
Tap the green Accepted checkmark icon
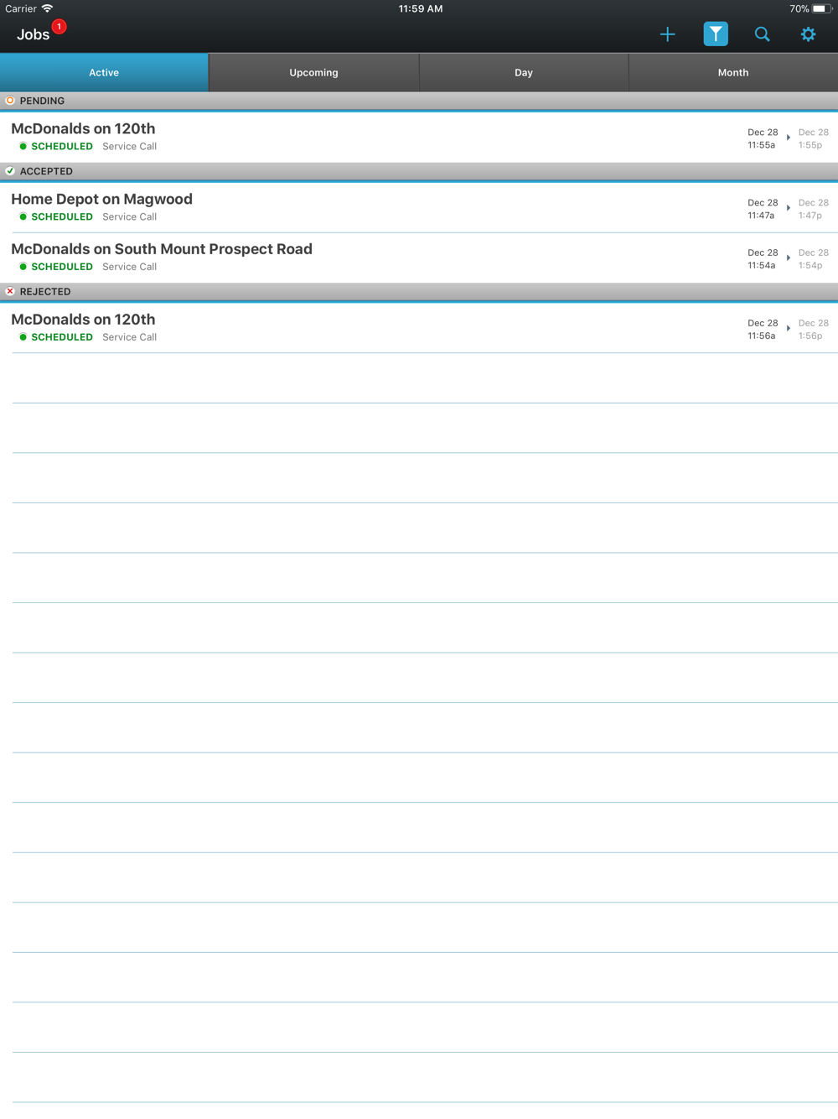10,171
